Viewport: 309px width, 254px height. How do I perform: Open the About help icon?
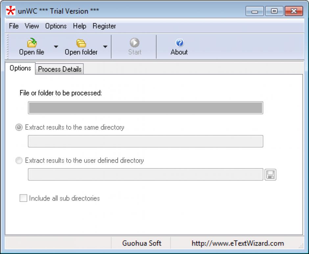179,43
